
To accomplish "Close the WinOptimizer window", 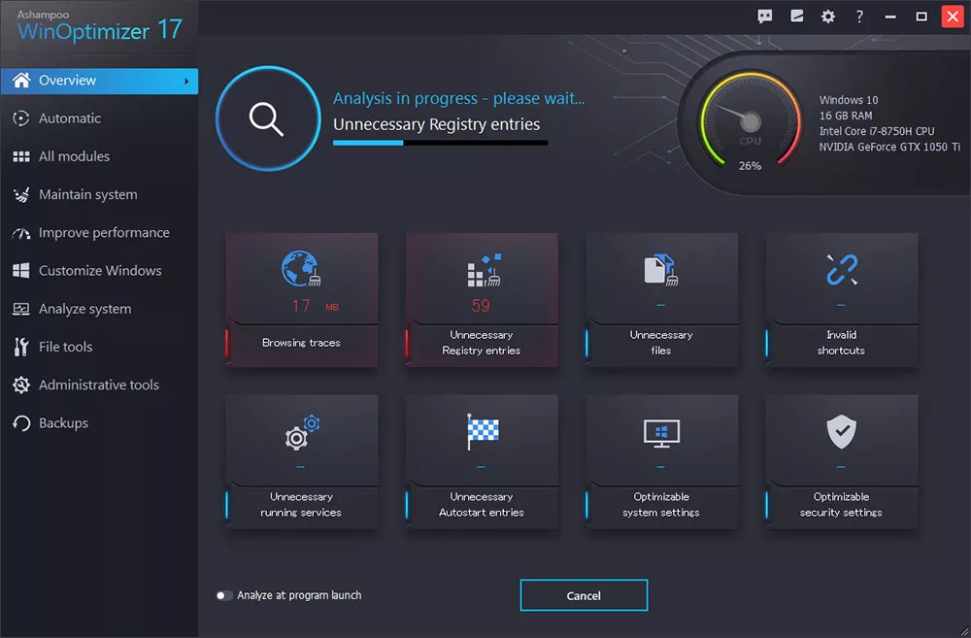I will [953, 17].
